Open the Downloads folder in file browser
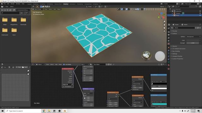 coord(23,21)
